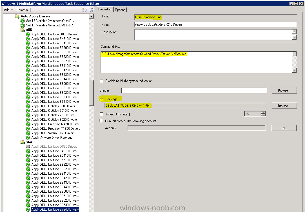Viewport: 305px width, 212px height.
Task: Select x86 'Apply DELL Latitude E6410 Drivers' row
Action: click(55, 65)
